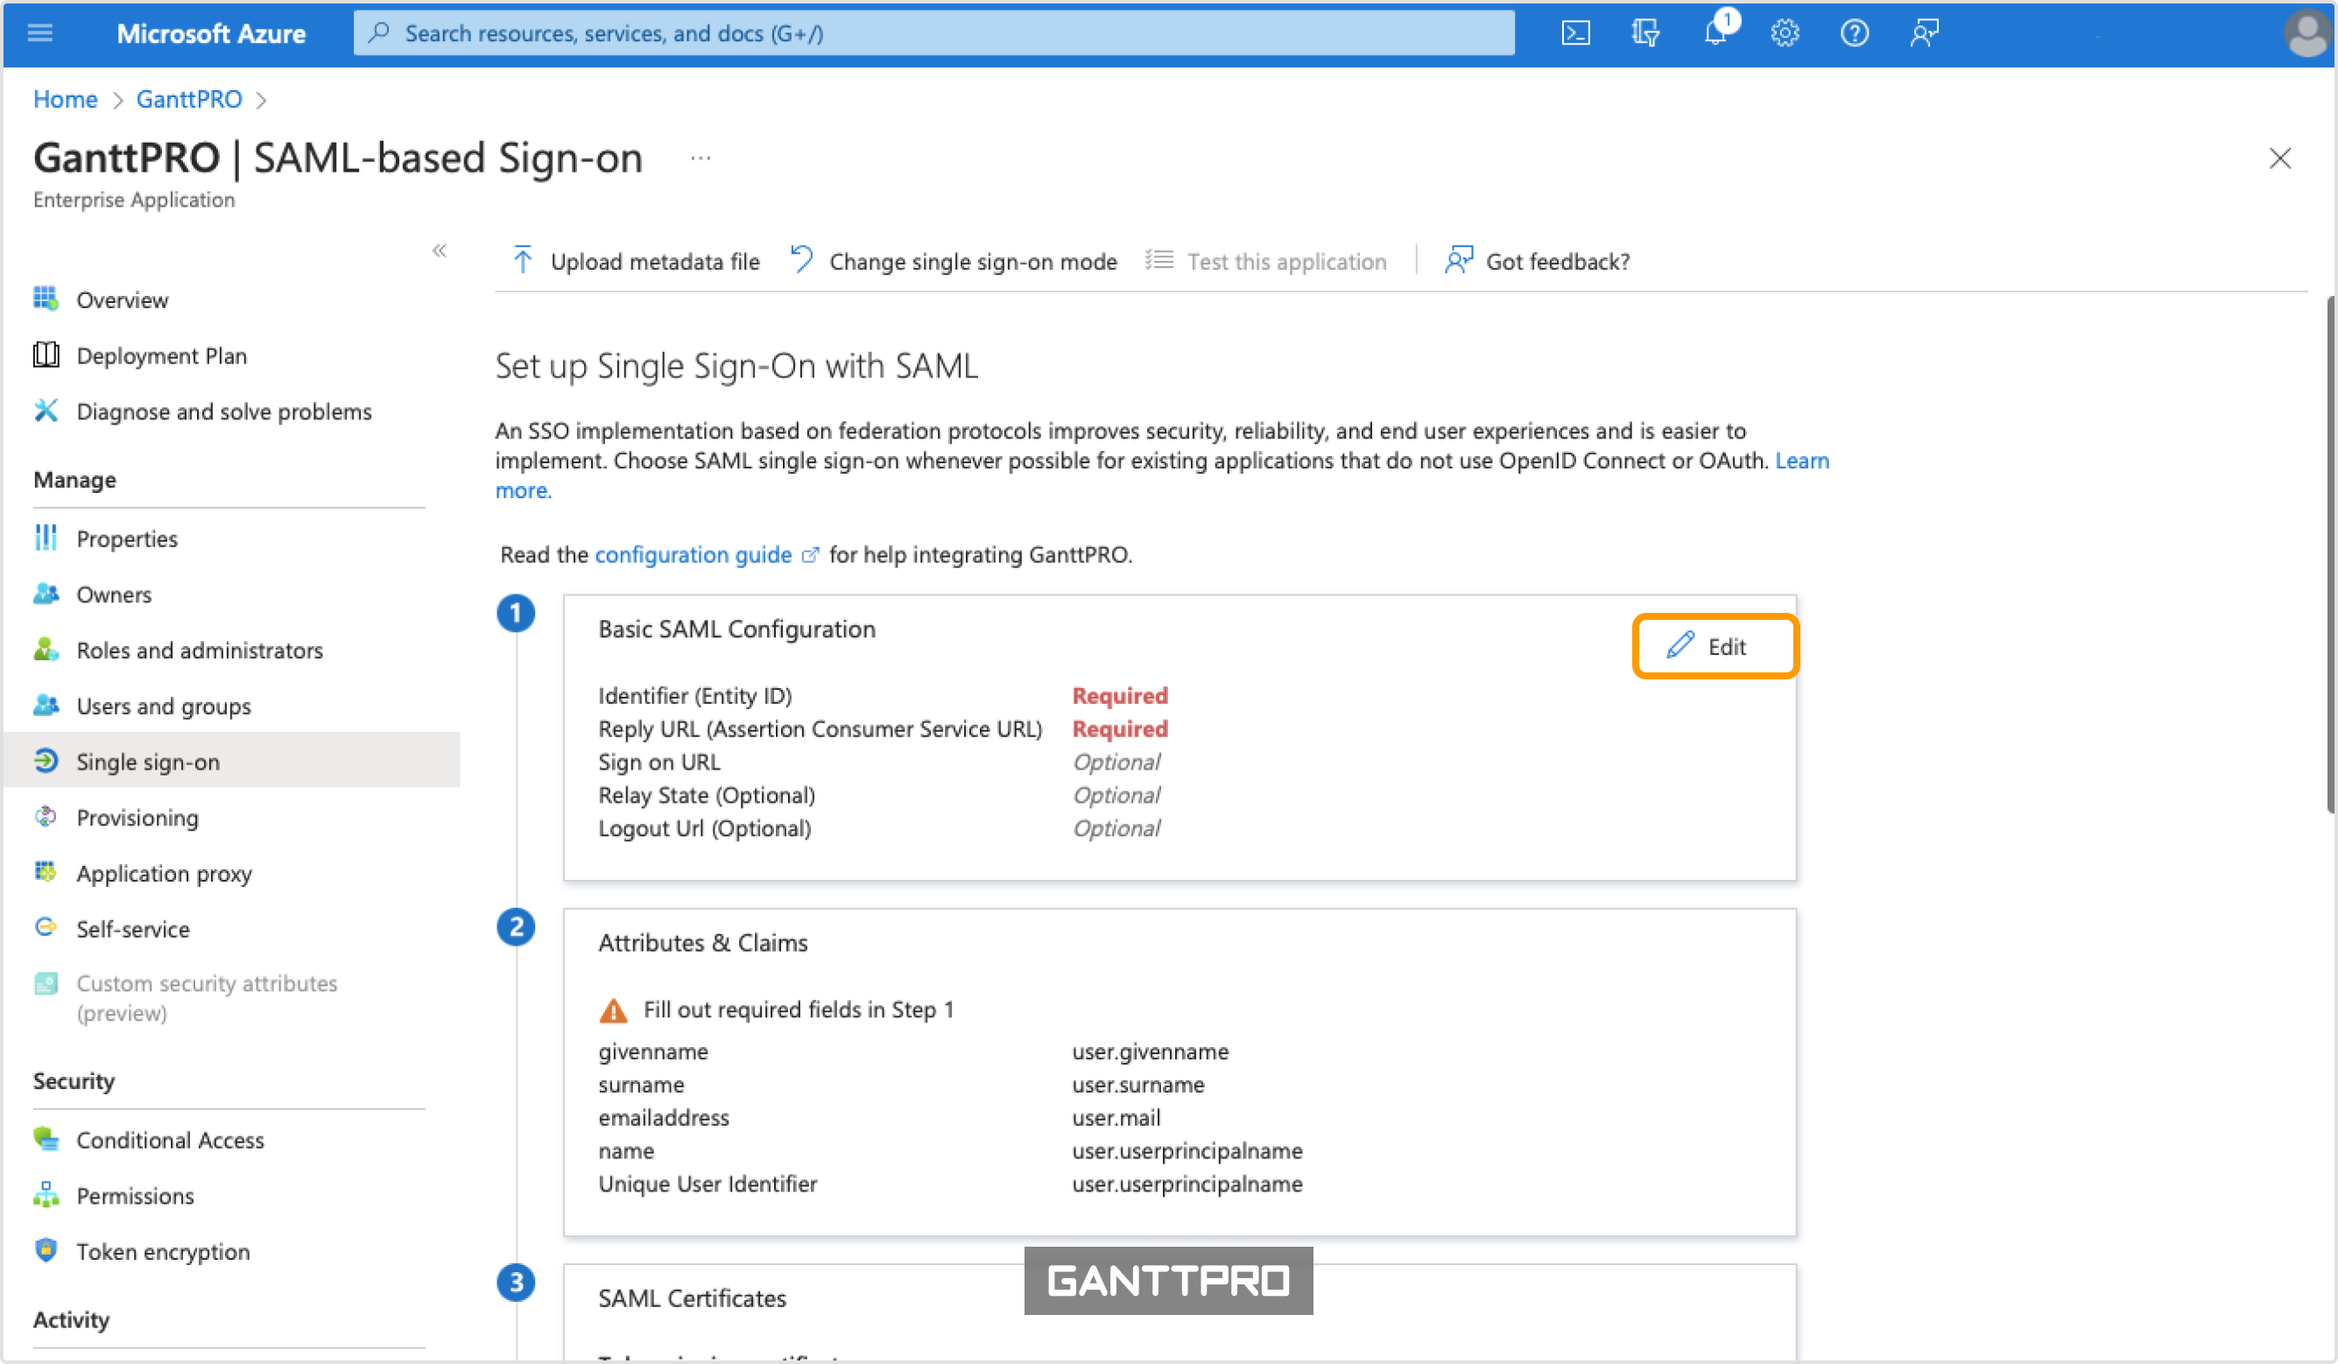Click the Users and groups icon

coord(46,705)
